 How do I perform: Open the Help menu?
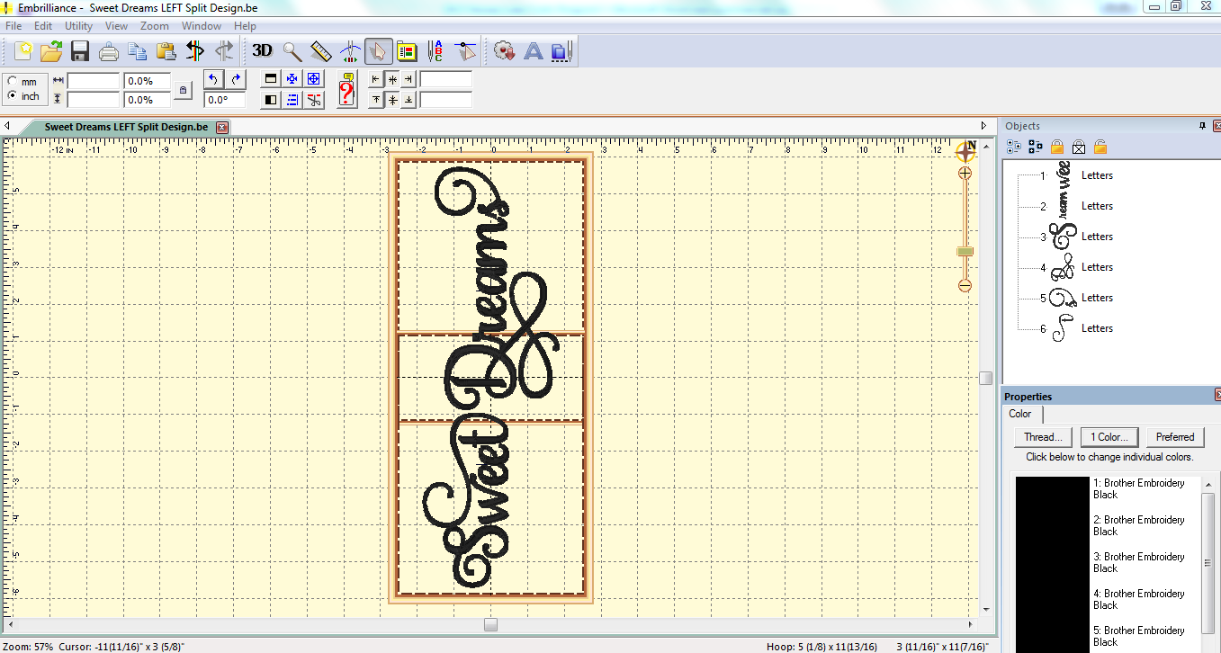(245, 26)
